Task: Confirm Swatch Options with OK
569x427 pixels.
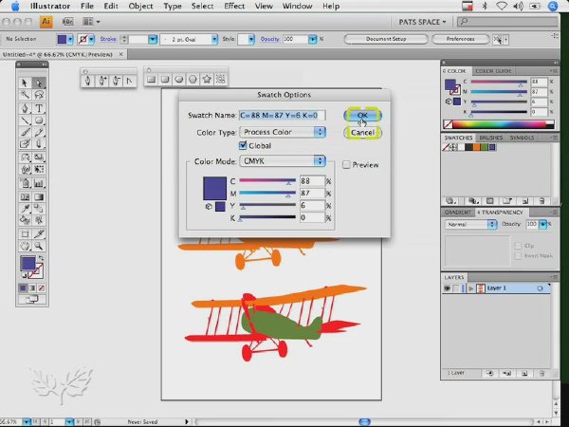Action: 362,116
